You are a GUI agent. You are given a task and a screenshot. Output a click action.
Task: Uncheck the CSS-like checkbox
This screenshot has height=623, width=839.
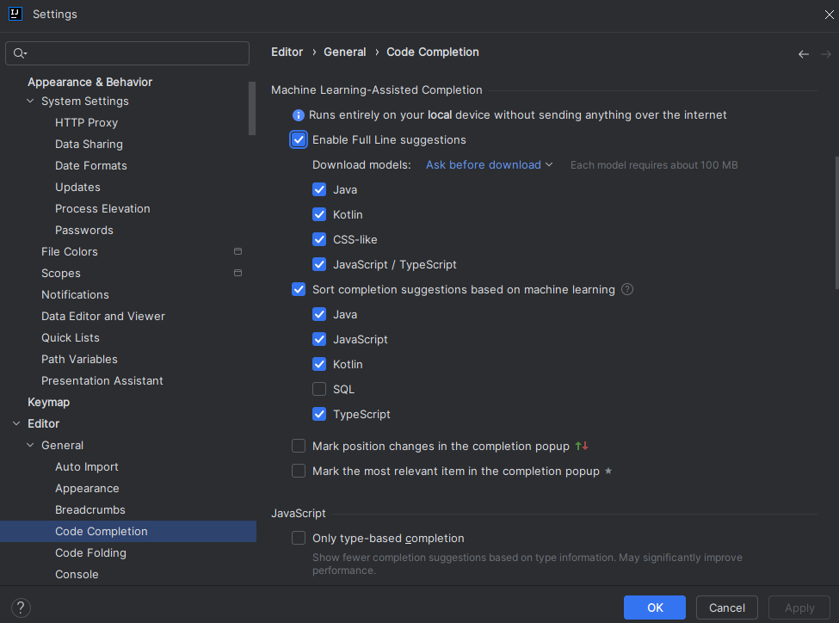[319, 239]
